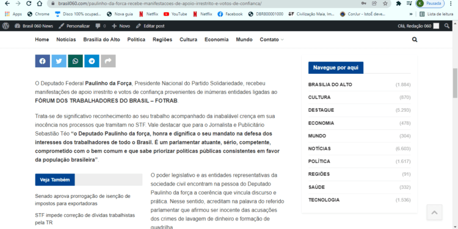Open Olá, Redação 060 account menu
The height and width of the screenshot is (229, 458).
click(418, 26)
